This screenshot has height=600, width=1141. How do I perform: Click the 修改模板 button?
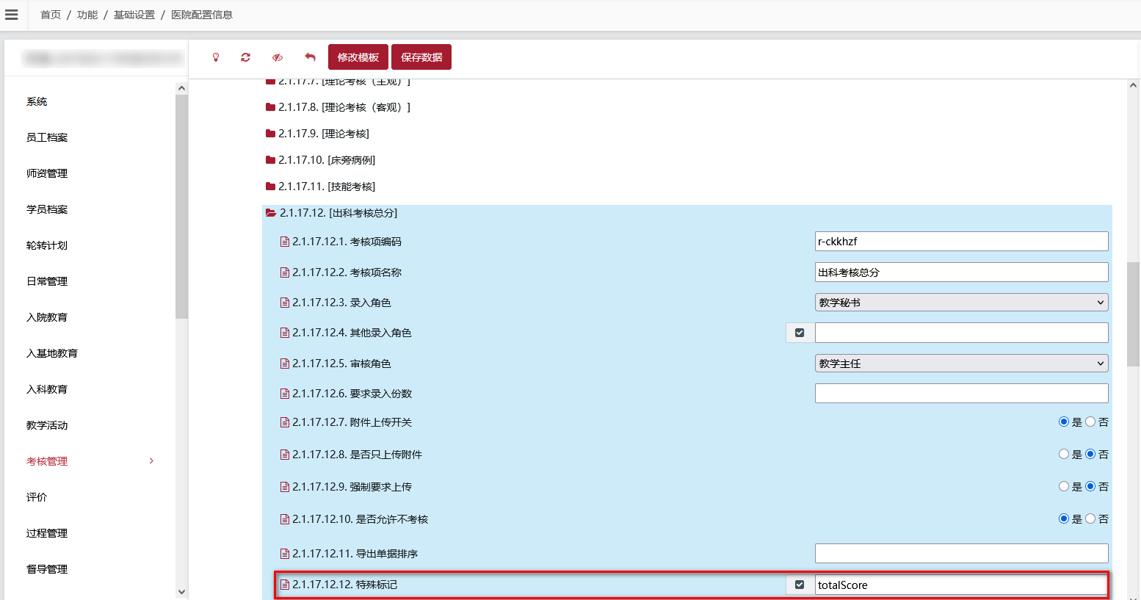click(x=358, y=57)
